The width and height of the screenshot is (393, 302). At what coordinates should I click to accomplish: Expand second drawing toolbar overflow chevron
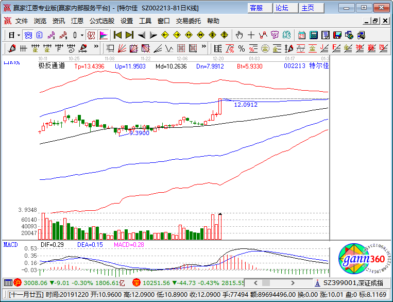click(x=204, y=46)
